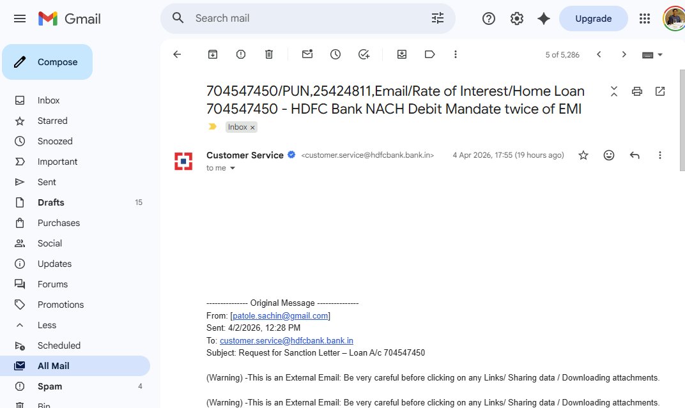Click the Customer Service sender name
This screenshot has width=685, height=408.
pyautogui.click(x=245, y=155)
